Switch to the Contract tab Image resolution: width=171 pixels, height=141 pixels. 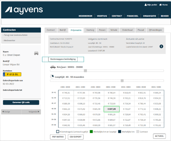point(51,30)
